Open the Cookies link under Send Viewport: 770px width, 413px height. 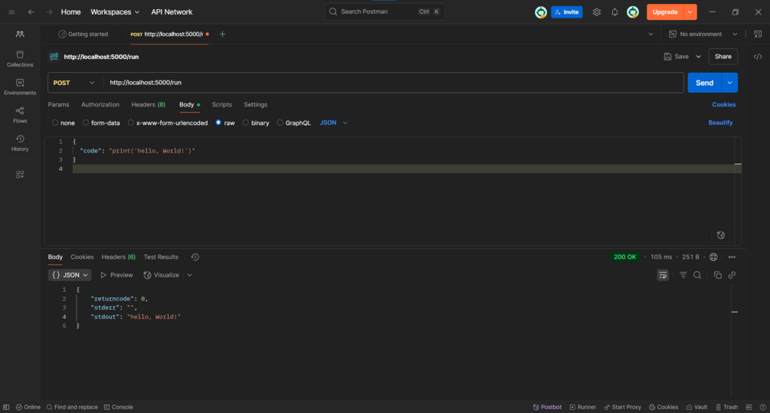[x=723, y=105]
